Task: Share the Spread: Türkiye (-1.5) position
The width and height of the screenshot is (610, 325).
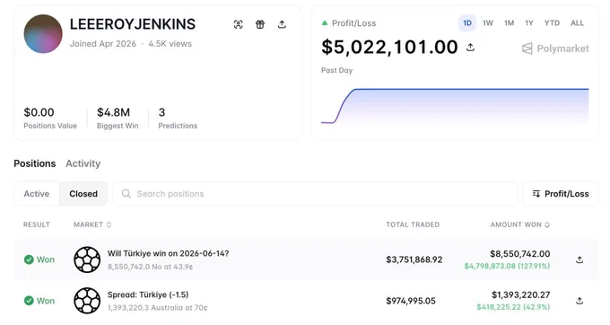Action: (x=579, y=301)
